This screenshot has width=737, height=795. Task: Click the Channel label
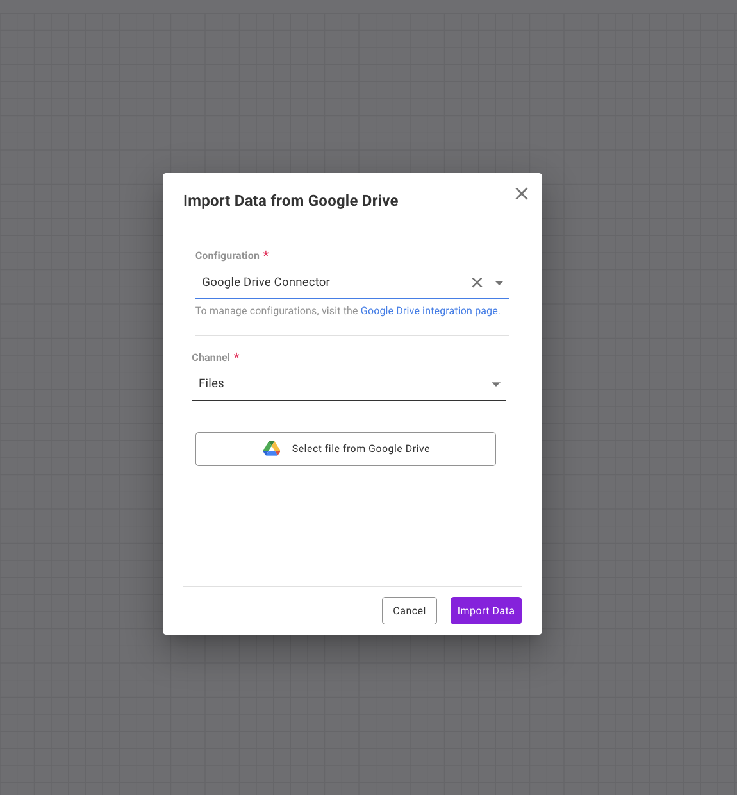[x=211, y=357]
